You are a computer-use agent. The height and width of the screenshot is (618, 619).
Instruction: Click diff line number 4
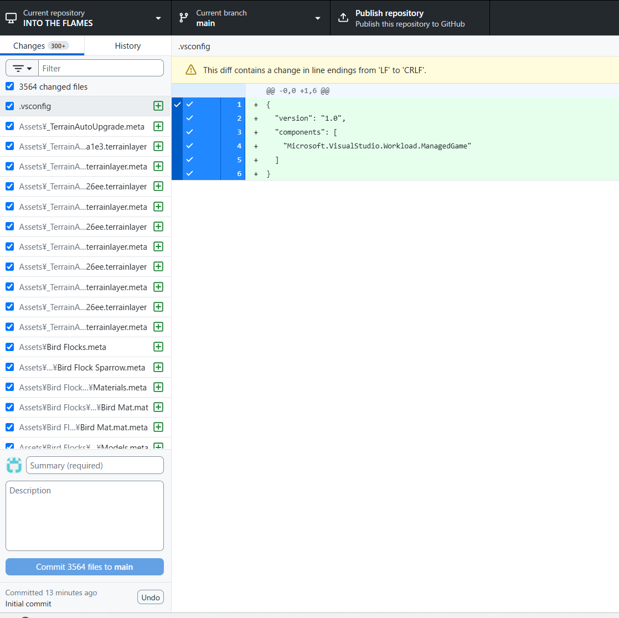(239, 146)
